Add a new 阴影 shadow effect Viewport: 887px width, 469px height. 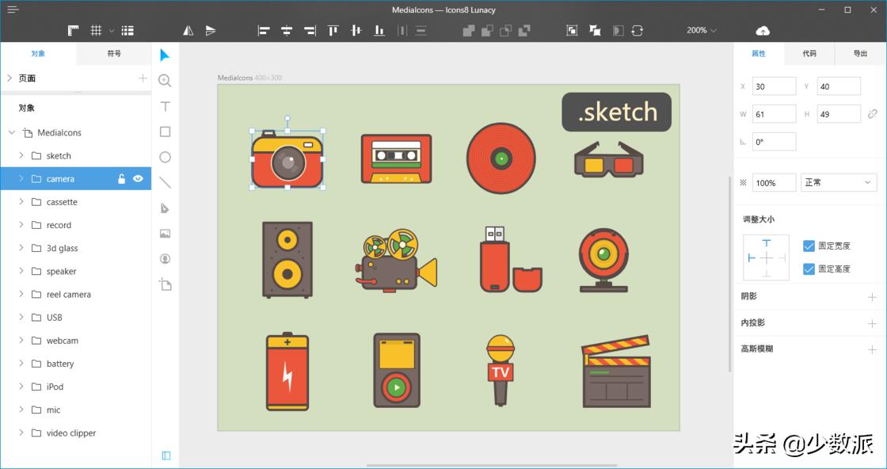pos(872,297)
